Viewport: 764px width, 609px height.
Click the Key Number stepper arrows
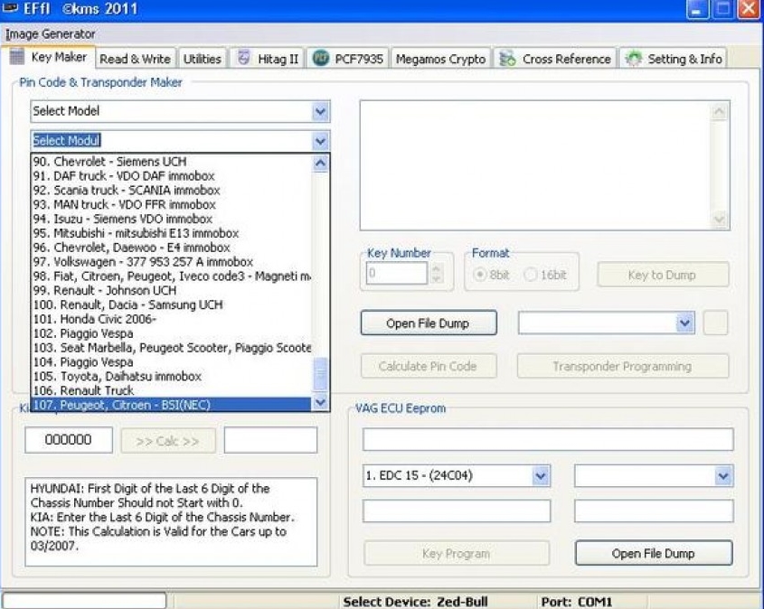click(437, 273)
